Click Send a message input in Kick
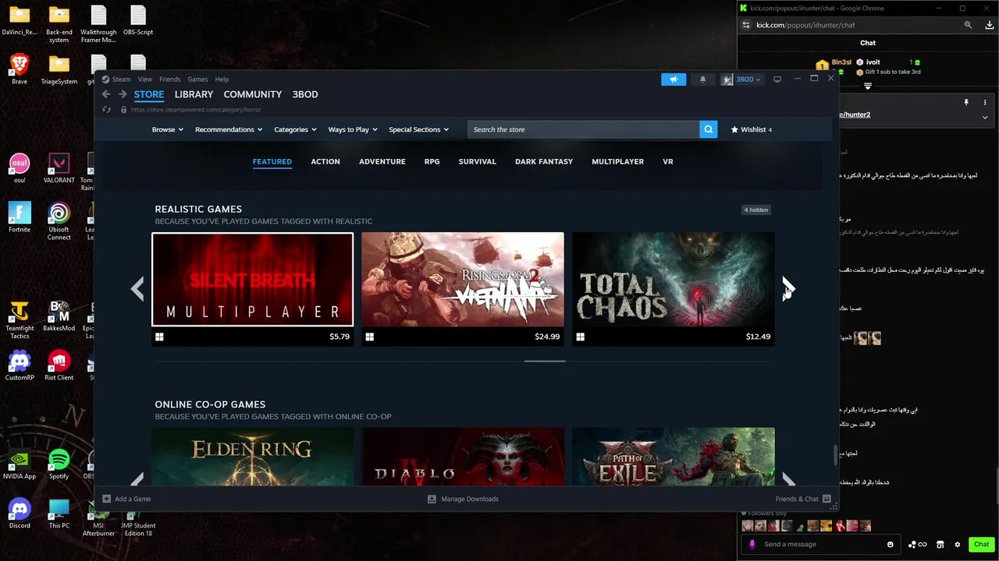This screenshot has width=999, height=561. tap(819, 544)
